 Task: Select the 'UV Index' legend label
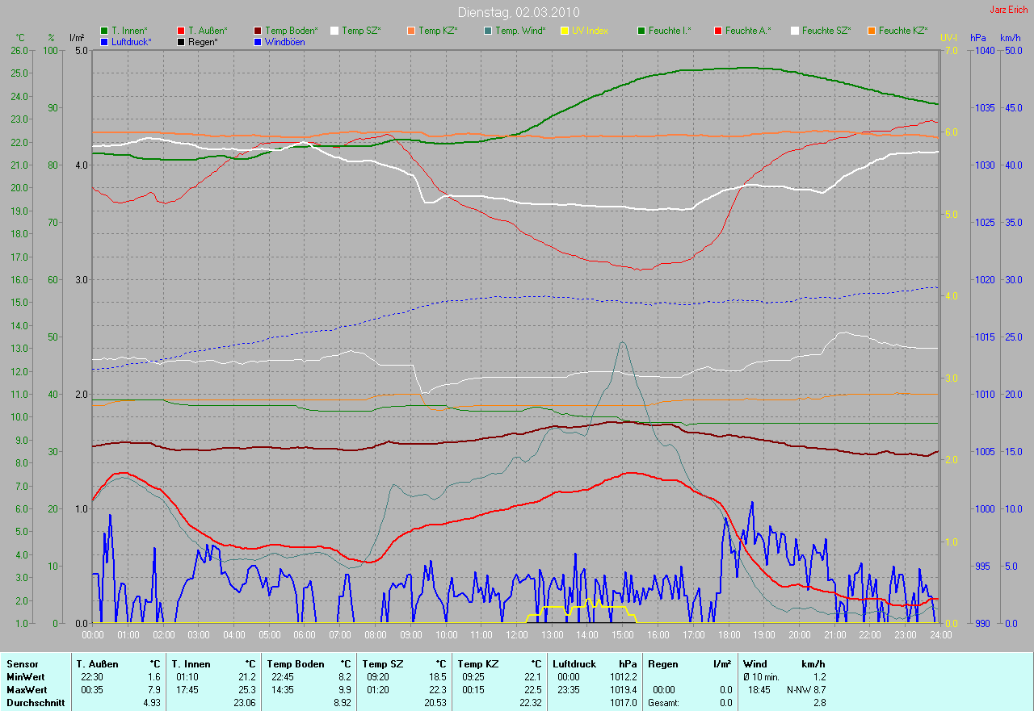point(590,31)
